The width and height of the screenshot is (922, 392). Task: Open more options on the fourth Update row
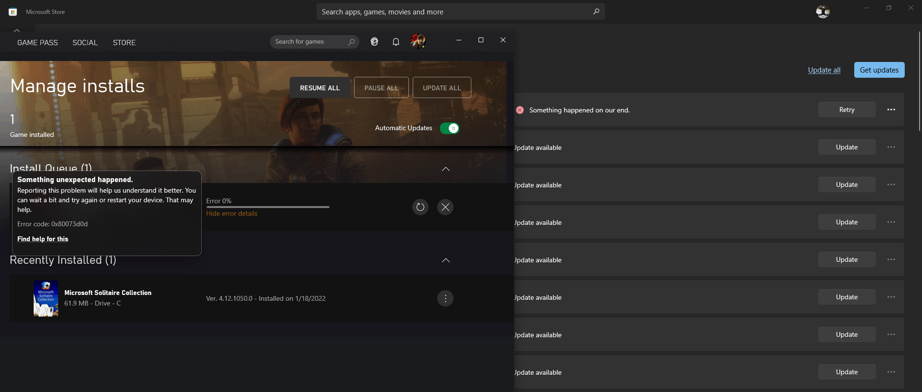(891, 259)
